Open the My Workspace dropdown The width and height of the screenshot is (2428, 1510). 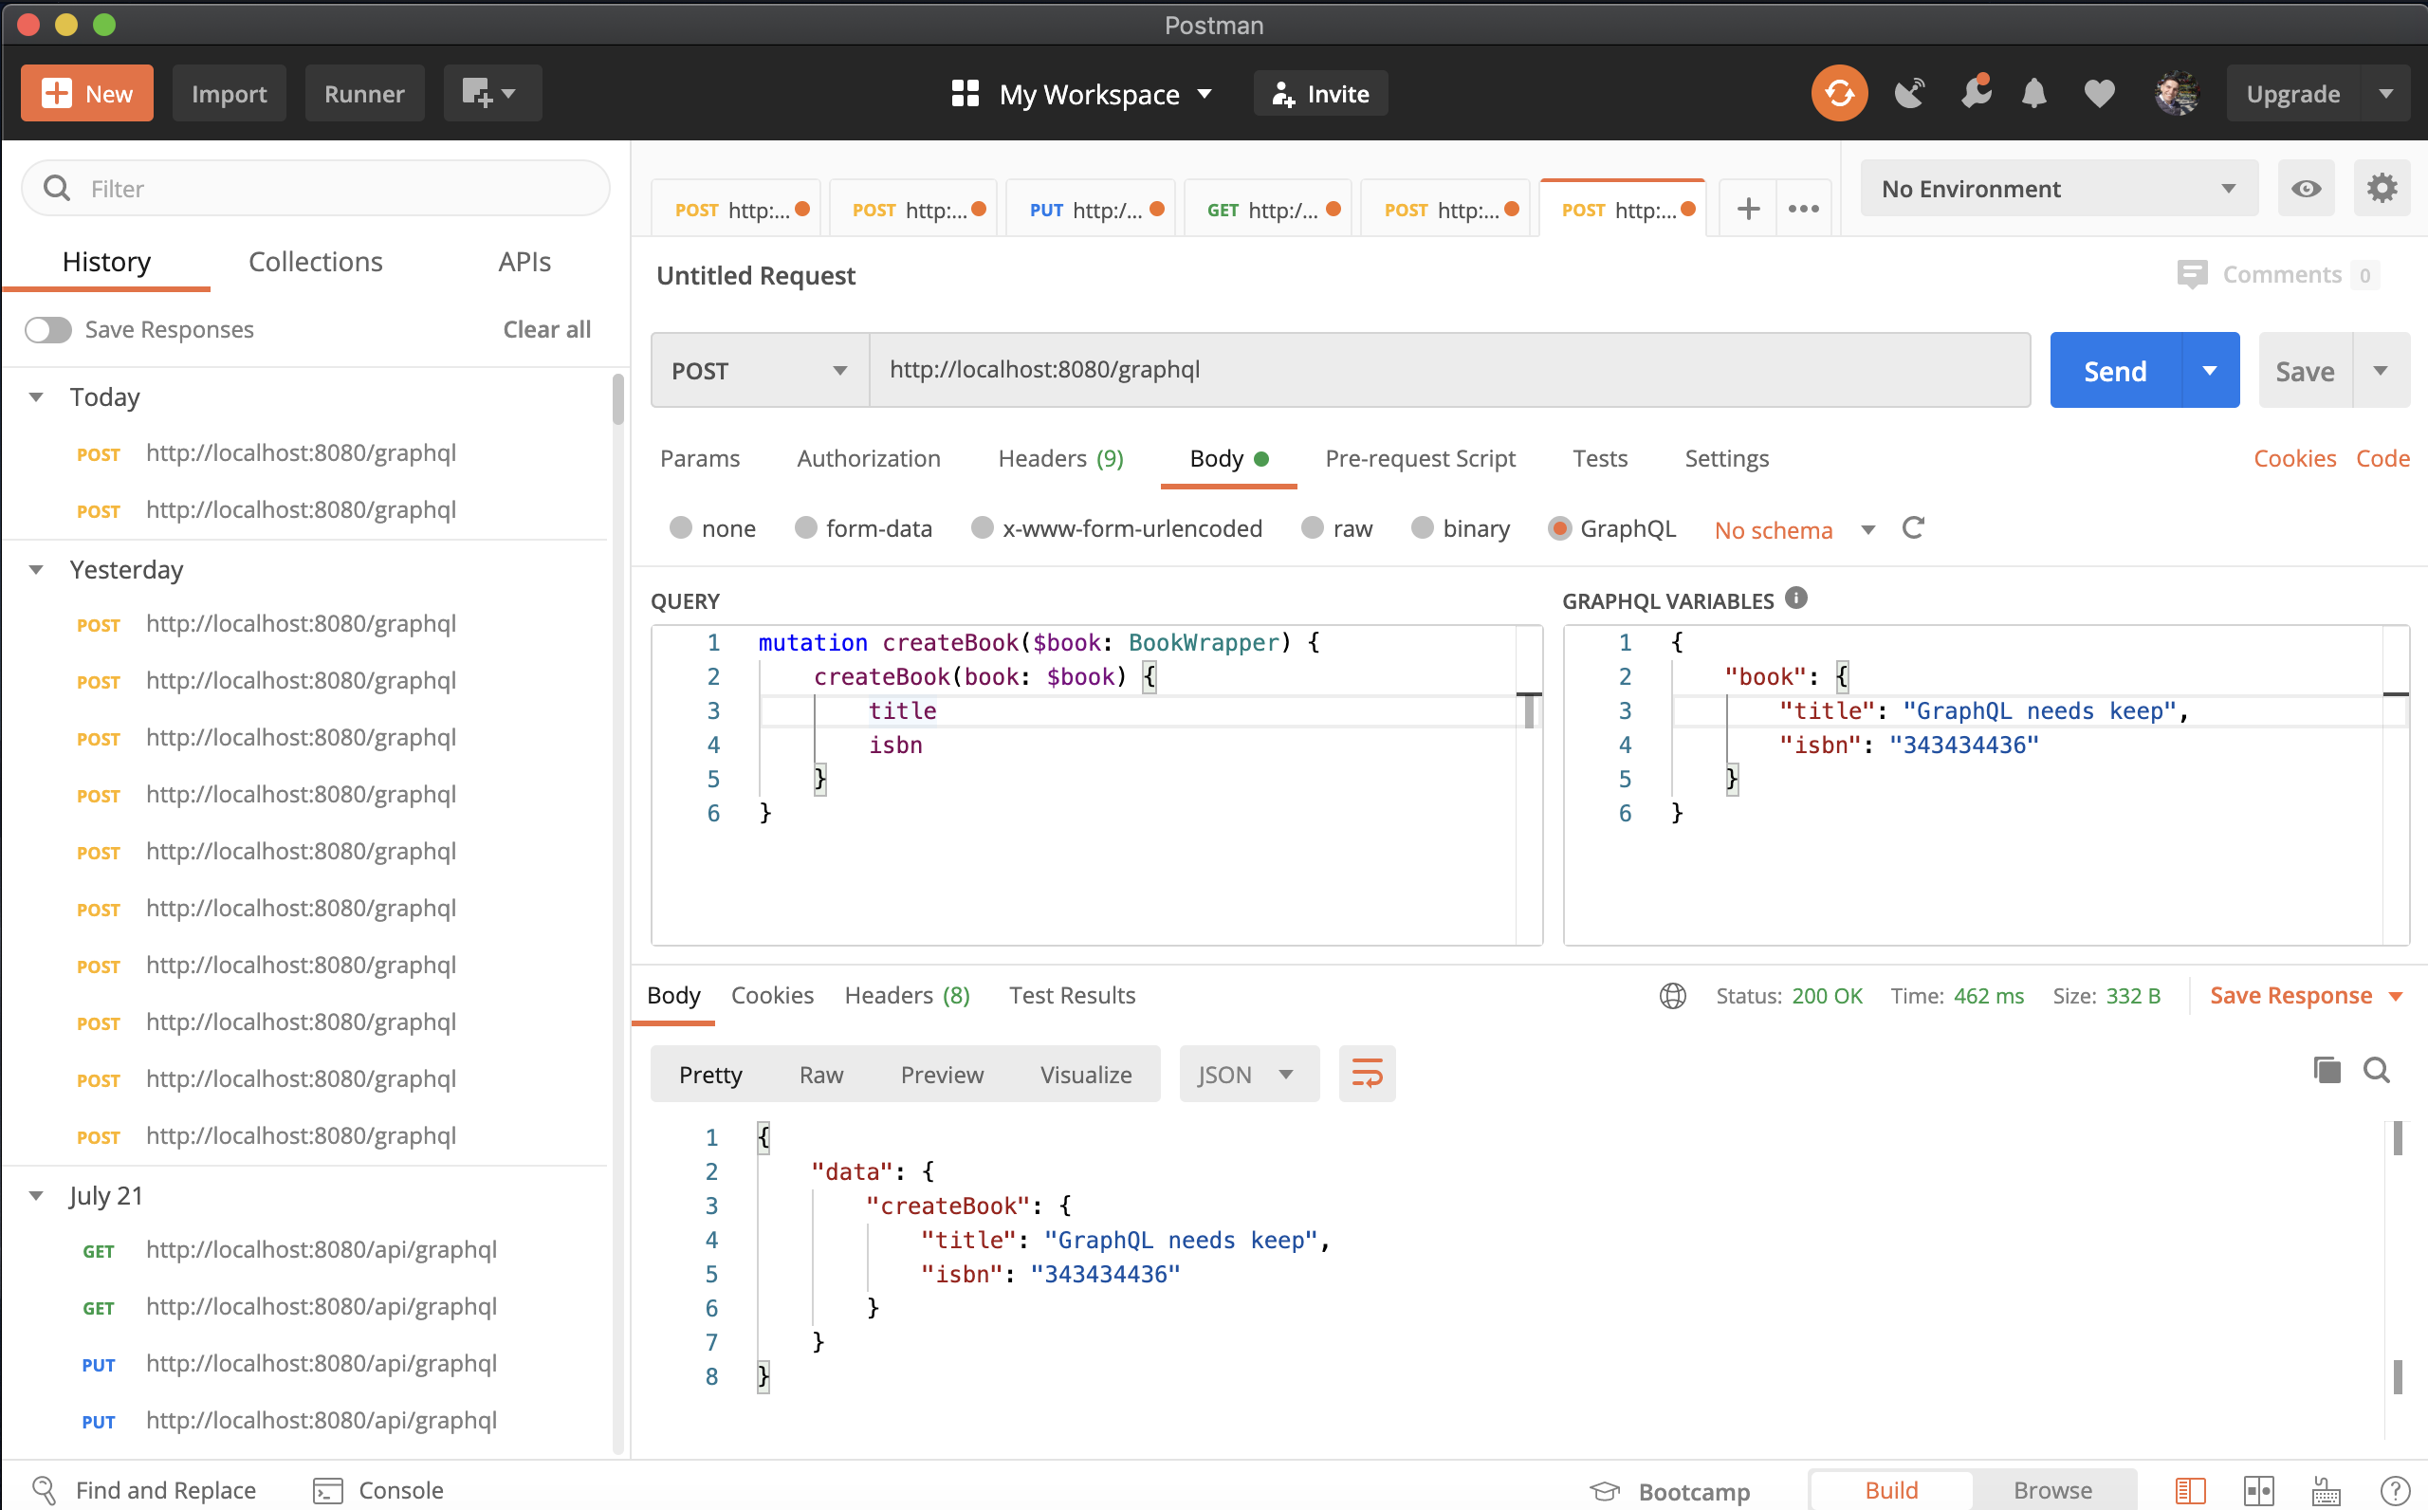(x=1082, y=94)
